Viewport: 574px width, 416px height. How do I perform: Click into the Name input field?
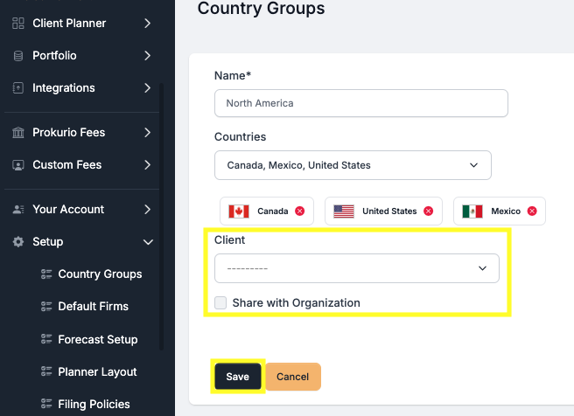[360, 103]
